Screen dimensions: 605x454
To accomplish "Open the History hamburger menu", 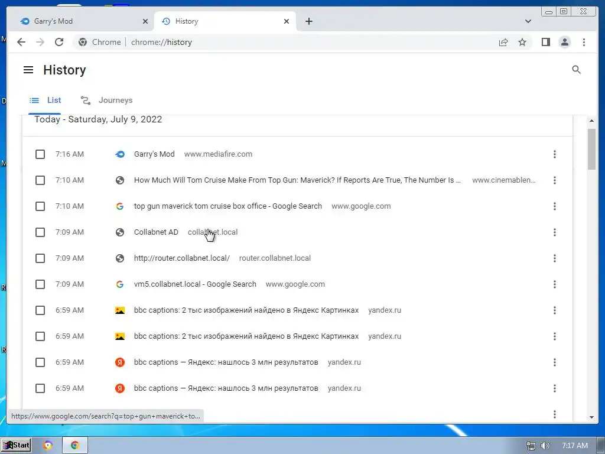I will click(x=28, y=70).
